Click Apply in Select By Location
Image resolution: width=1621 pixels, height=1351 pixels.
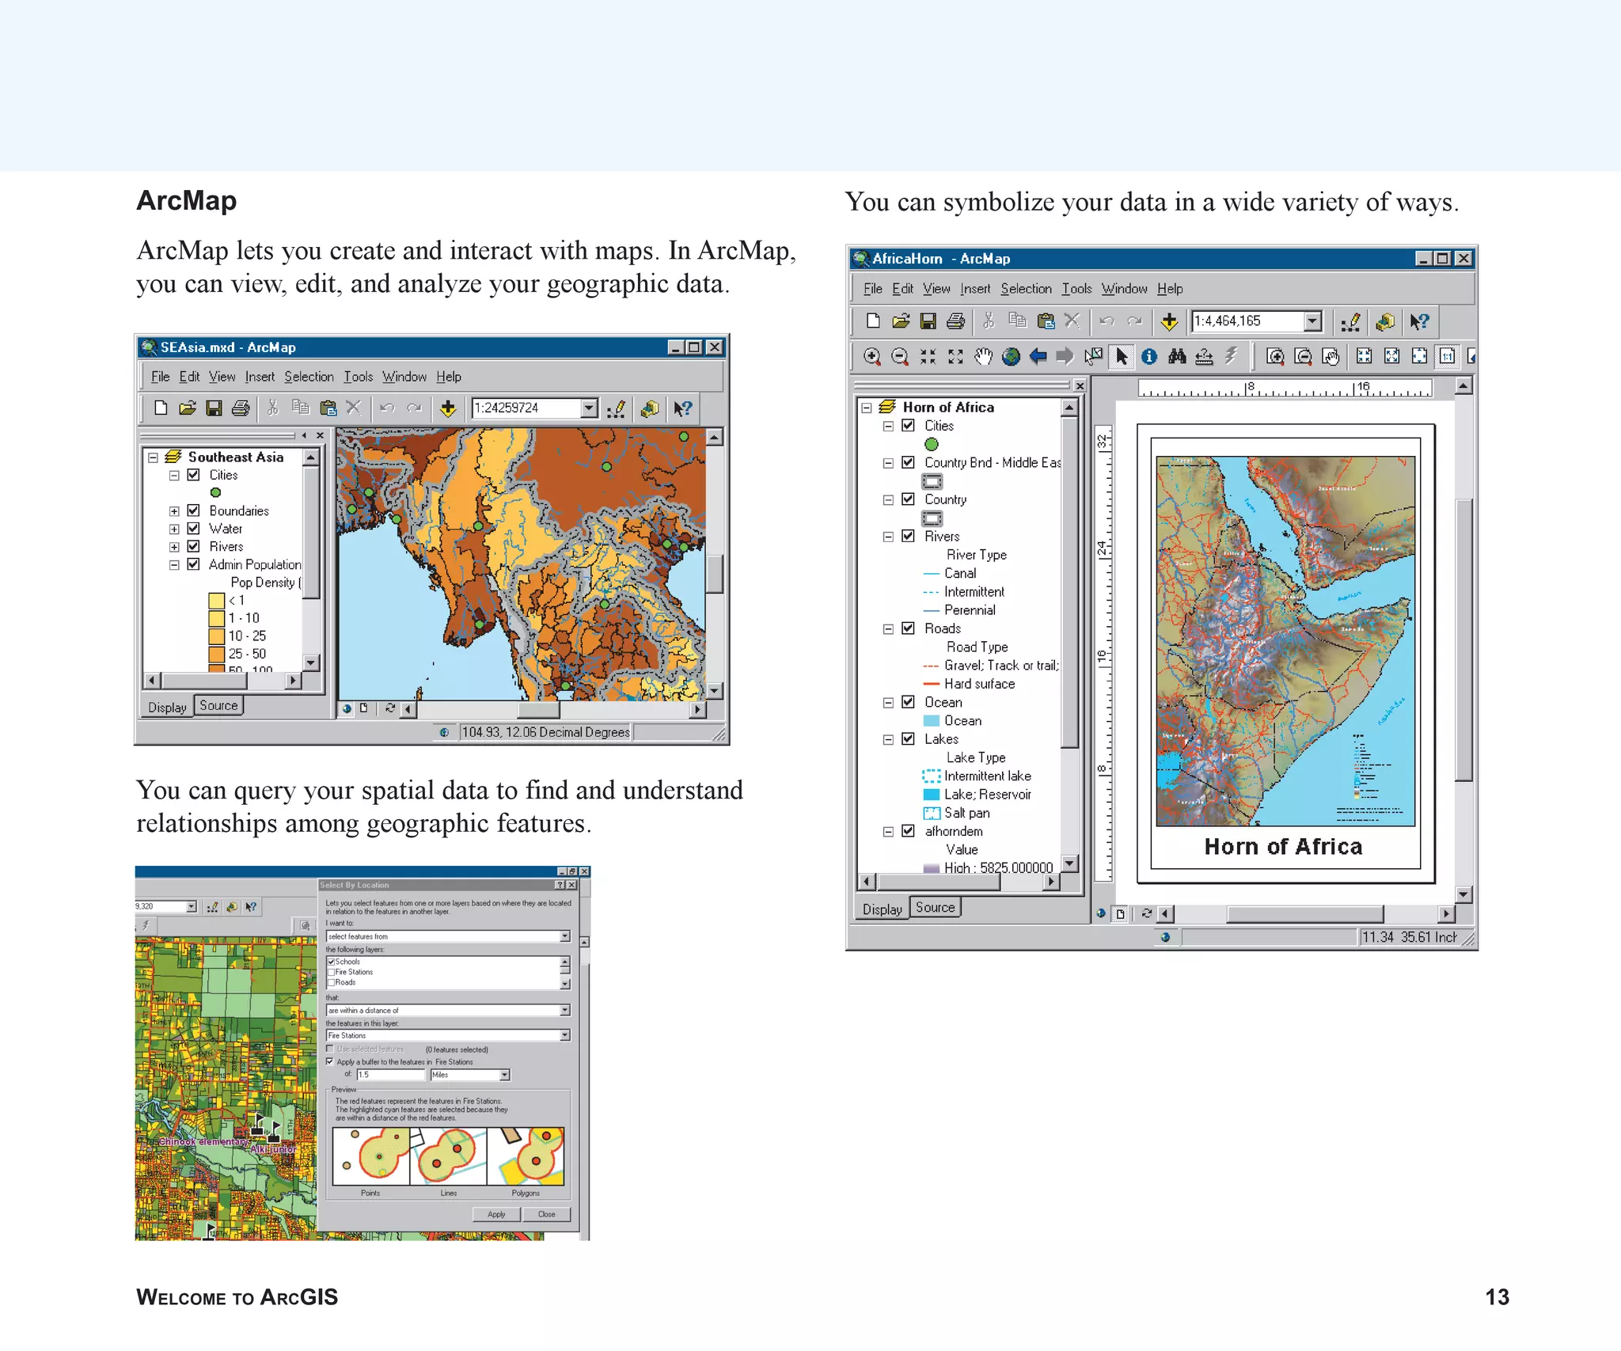(496, 1214)
